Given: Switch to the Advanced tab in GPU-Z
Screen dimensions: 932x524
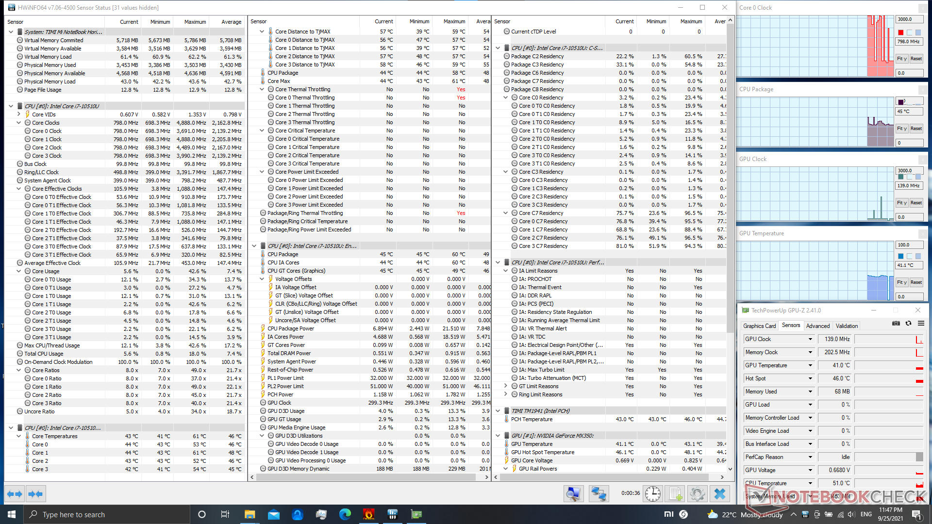Looking at the screenshot, I should coord(817,326).
